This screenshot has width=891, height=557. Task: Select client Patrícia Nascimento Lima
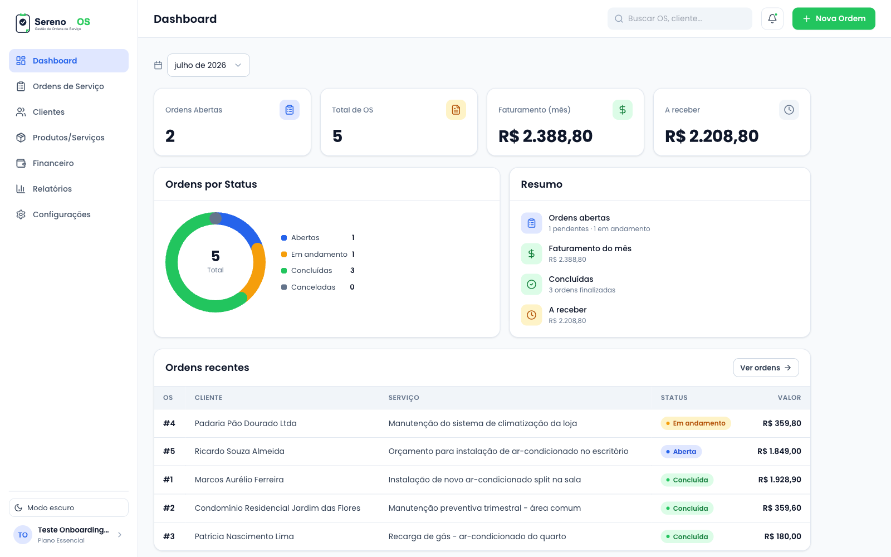click(244, 536)
